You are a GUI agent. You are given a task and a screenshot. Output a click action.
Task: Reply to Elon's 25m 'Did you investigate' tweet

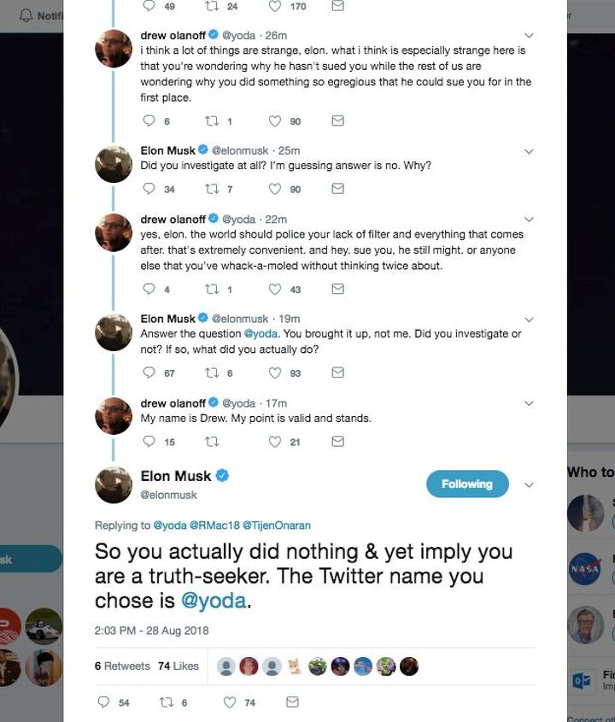tap(149, 189)
